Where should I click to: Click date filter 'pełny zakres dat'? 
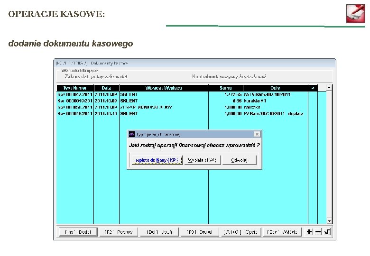(x=109, y=76)
